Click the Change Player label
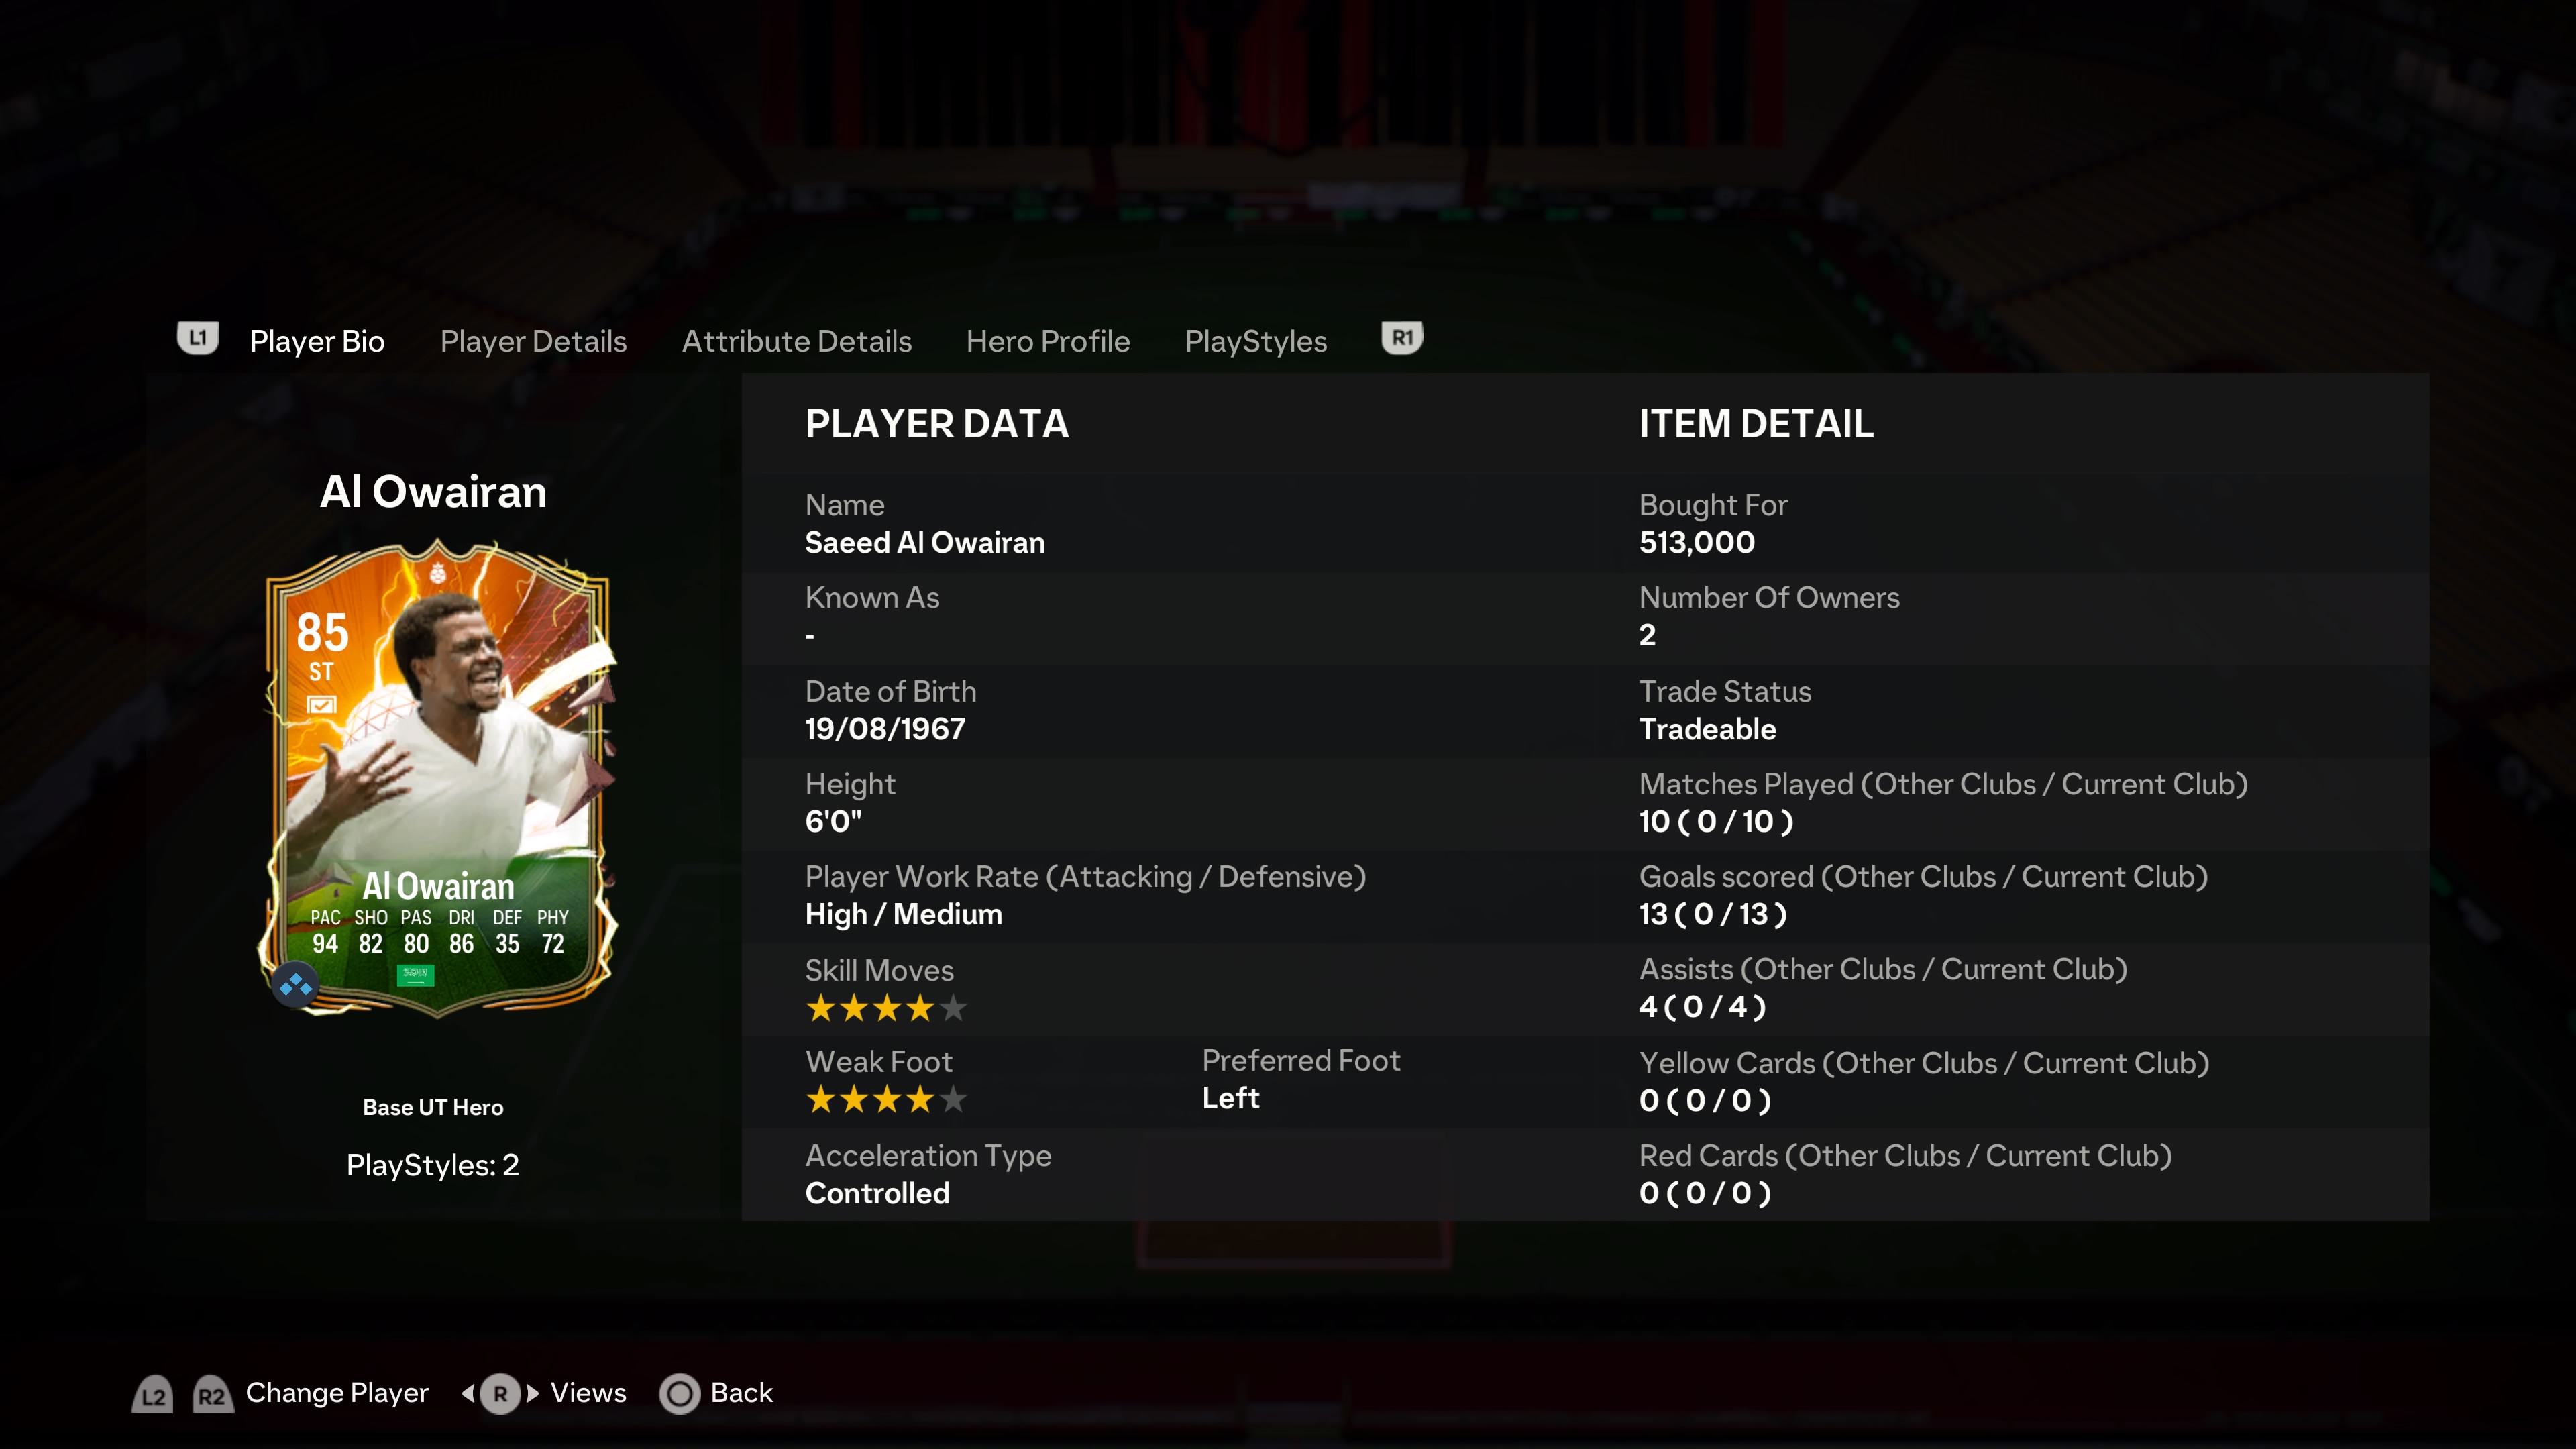Image resolution: width=2576 pixels, height=1449 pixels. pos(337,1393)
